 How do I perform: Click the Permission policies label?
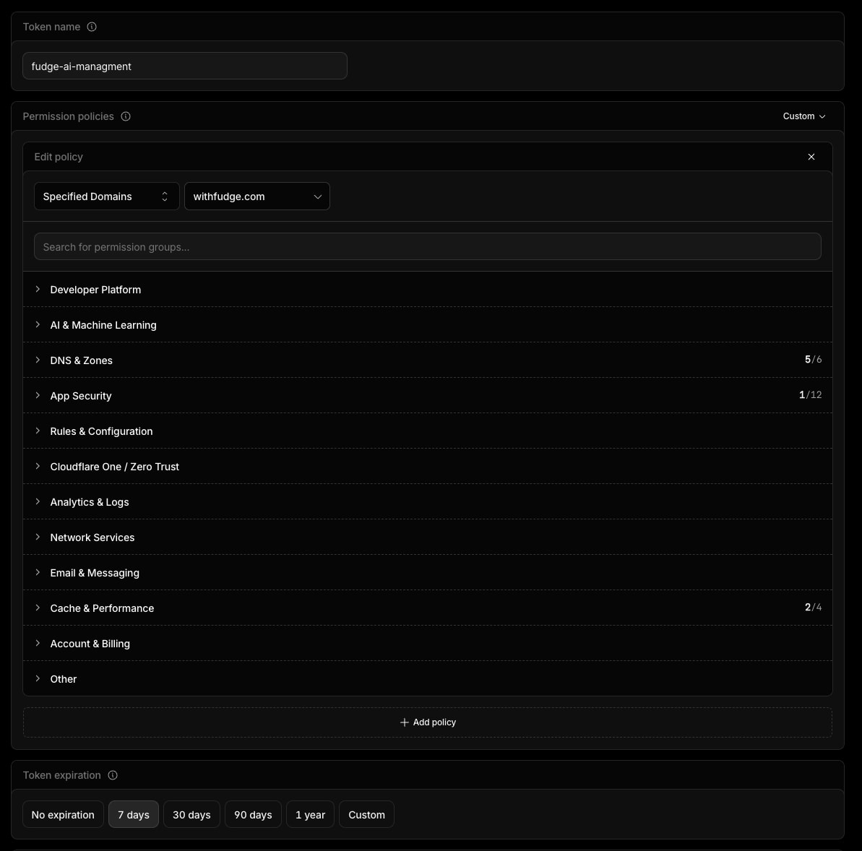point(68,116)
